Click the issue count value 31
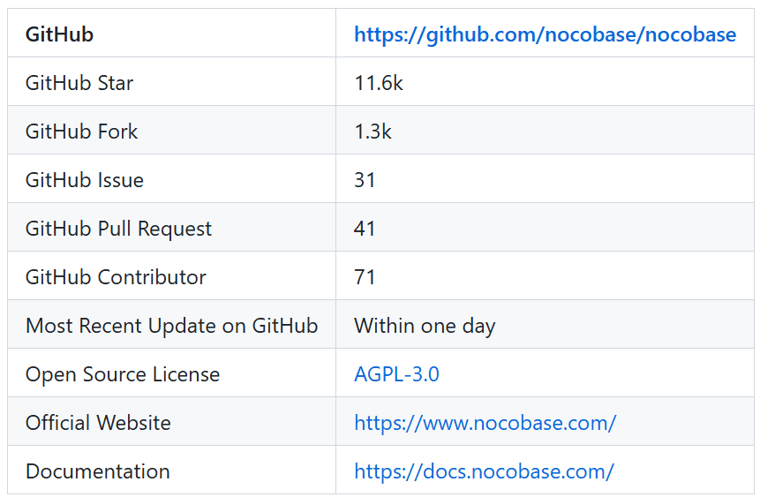760x497 pixels. click(x=365, y=180)
